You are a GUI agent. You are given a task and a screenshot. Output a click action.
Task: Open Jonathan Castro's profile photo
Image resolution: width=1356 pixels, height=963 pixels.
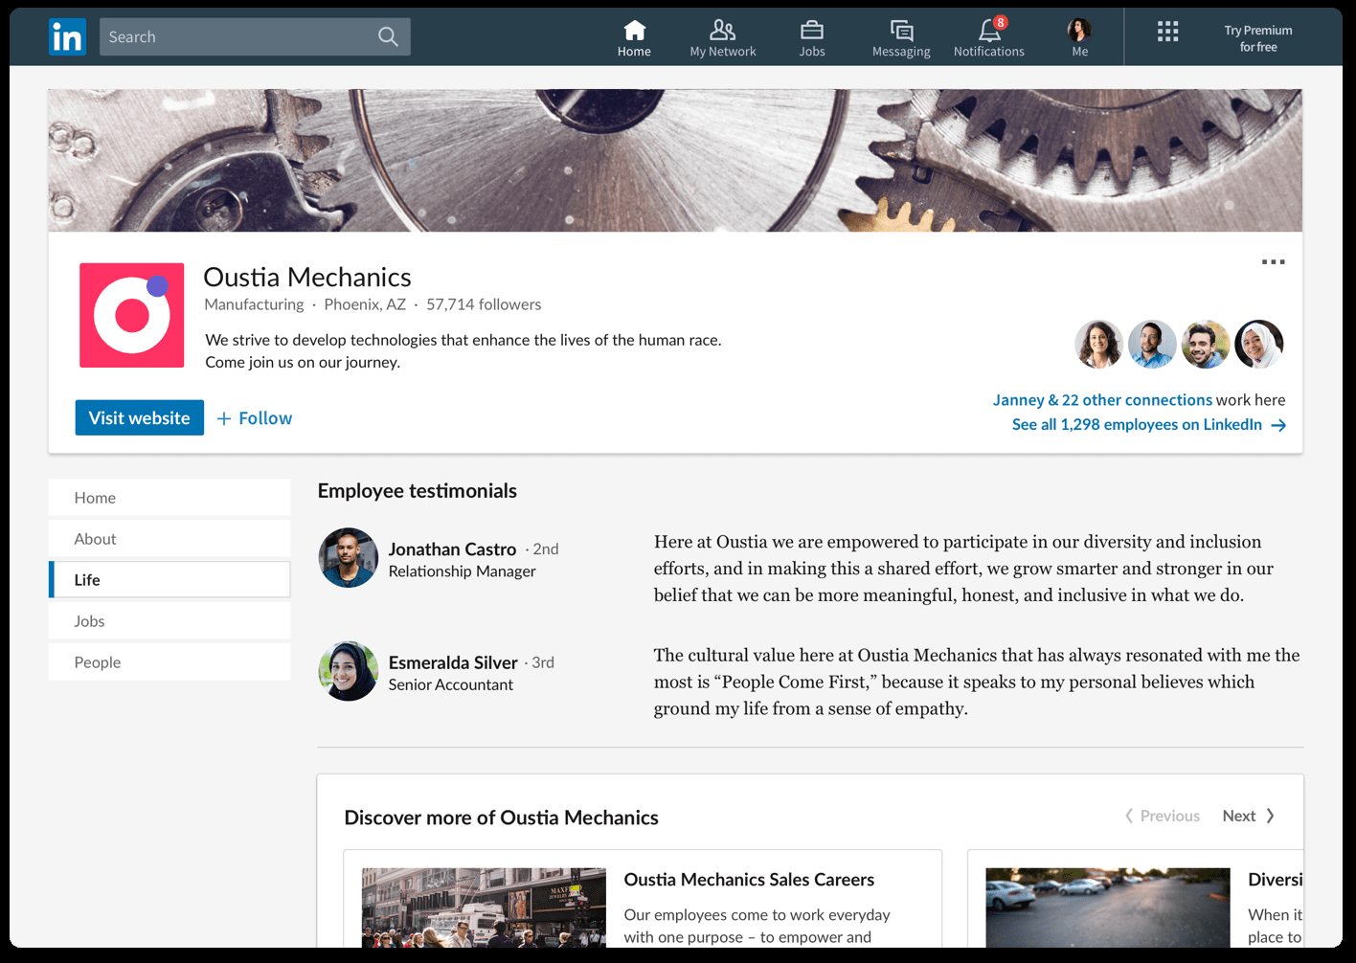349,558
